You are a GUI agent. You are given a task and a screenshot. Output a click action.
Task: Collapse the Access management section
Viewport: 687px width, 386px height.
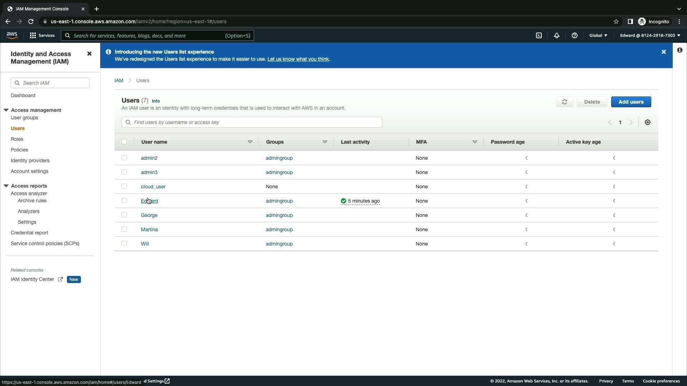tap(6, 110)
